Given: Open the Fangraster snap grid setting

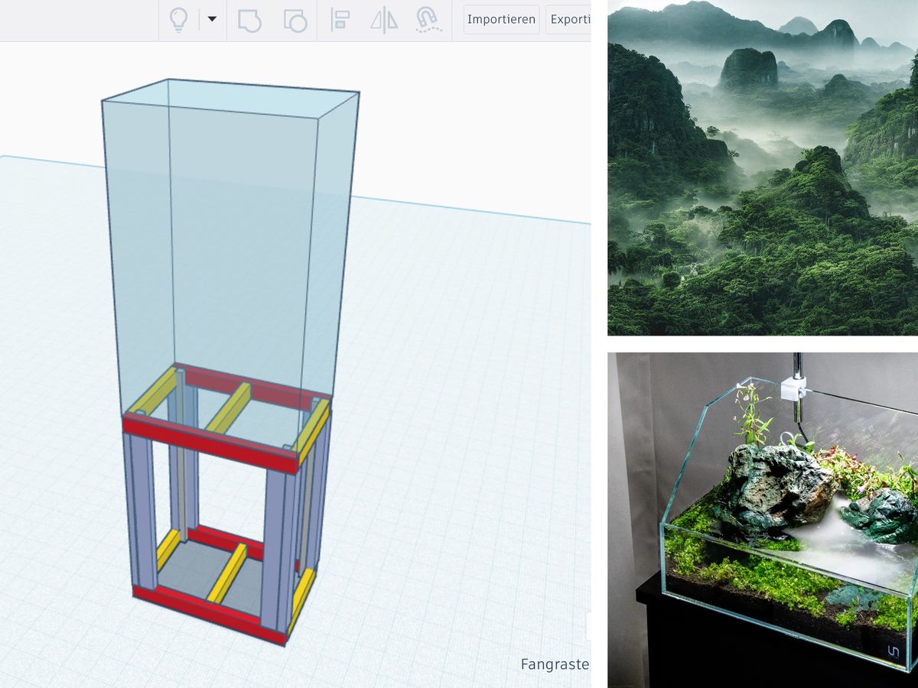Looking at the screenshot, I should pos(555,664).
